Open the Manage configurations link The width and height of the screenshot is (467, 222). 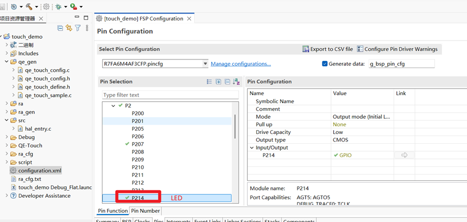pyautogui.click(x=240, y=64)
